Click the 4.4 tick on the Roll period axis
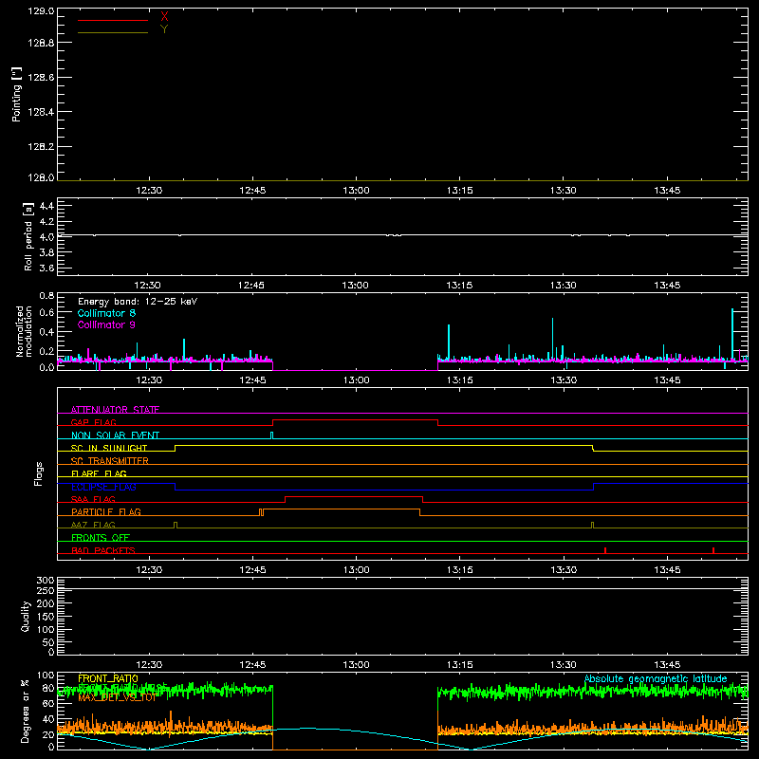Screen dimensions: 759x759 [46, 206]
